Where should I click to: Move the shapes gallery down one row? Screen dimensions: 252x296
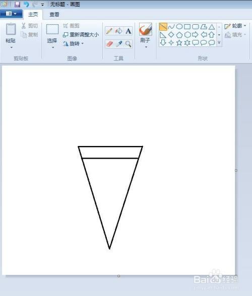[219, 35]
